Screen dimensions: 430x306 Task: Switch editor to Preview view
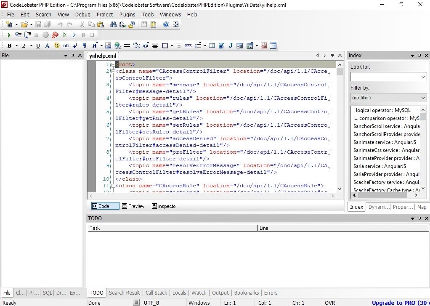click(133, 206)
